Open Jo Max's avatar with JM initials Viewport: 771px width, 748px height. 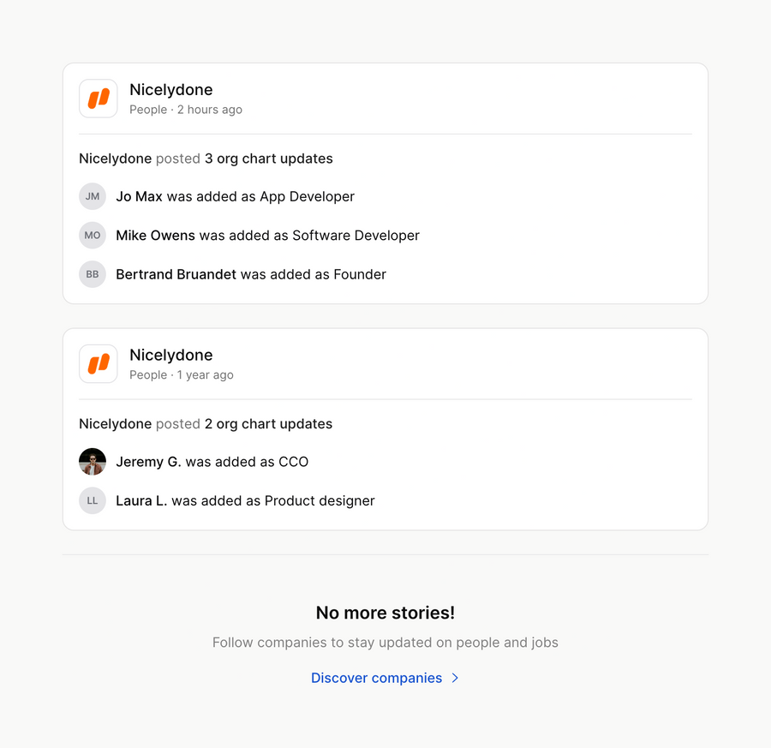(x=92, y=196)
